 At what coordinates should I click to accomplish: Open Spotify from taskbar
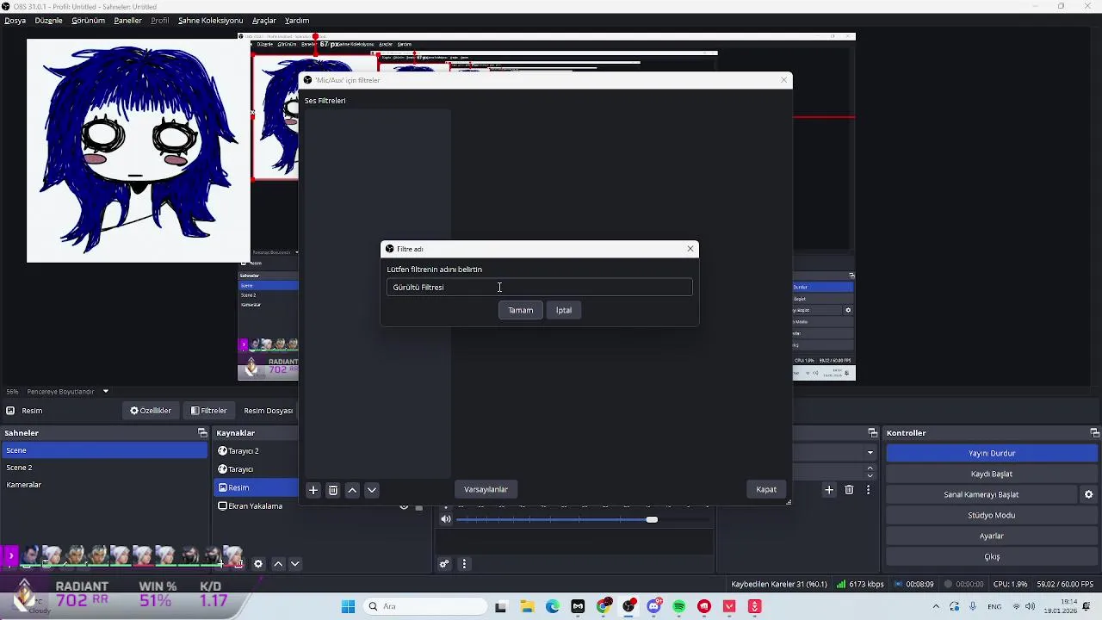tap(679, 607)
